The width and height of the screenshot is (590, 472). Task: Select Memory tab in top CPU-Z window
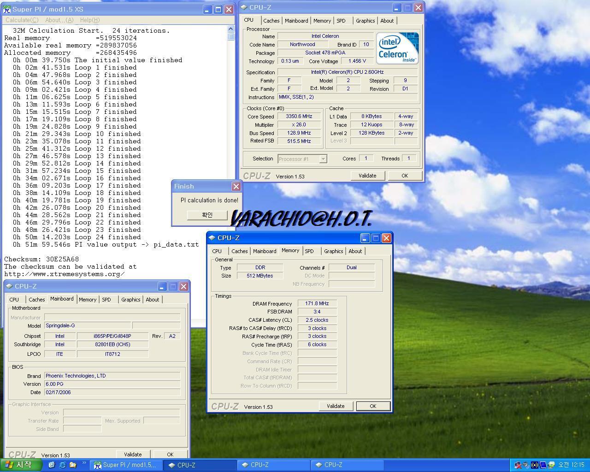click(x=322, y=21)
